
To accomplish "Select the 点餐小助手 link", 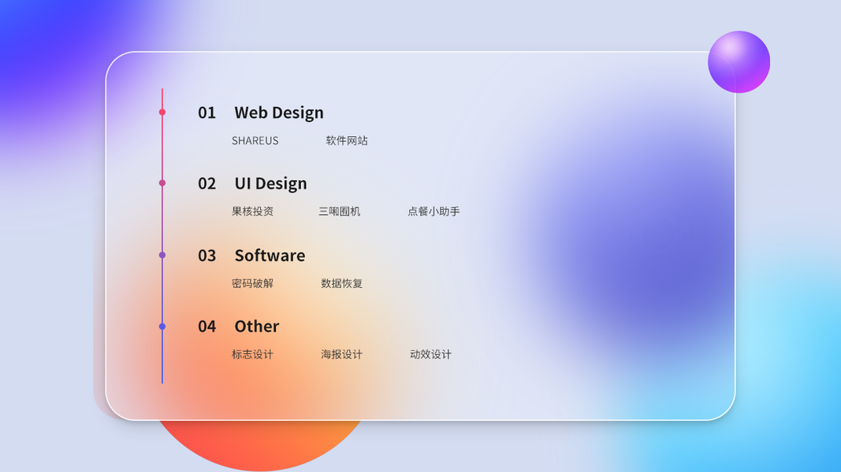I will tap(434, 212).
